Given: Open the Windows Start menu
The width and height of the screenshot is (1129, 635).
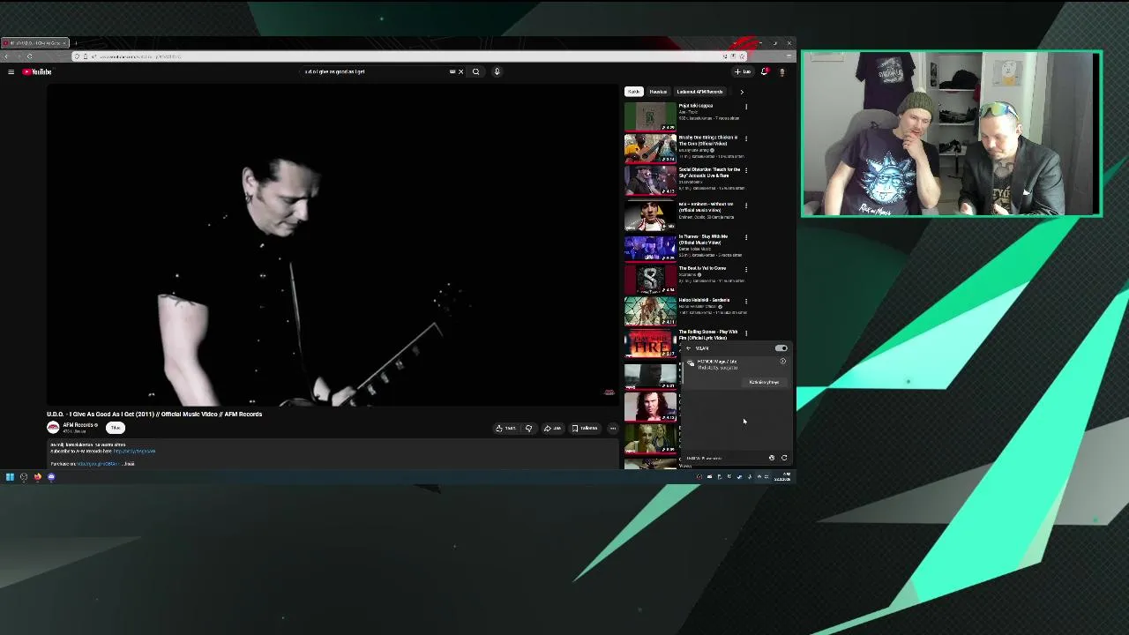Looking at the screenshot, I should tap(10, 477).
